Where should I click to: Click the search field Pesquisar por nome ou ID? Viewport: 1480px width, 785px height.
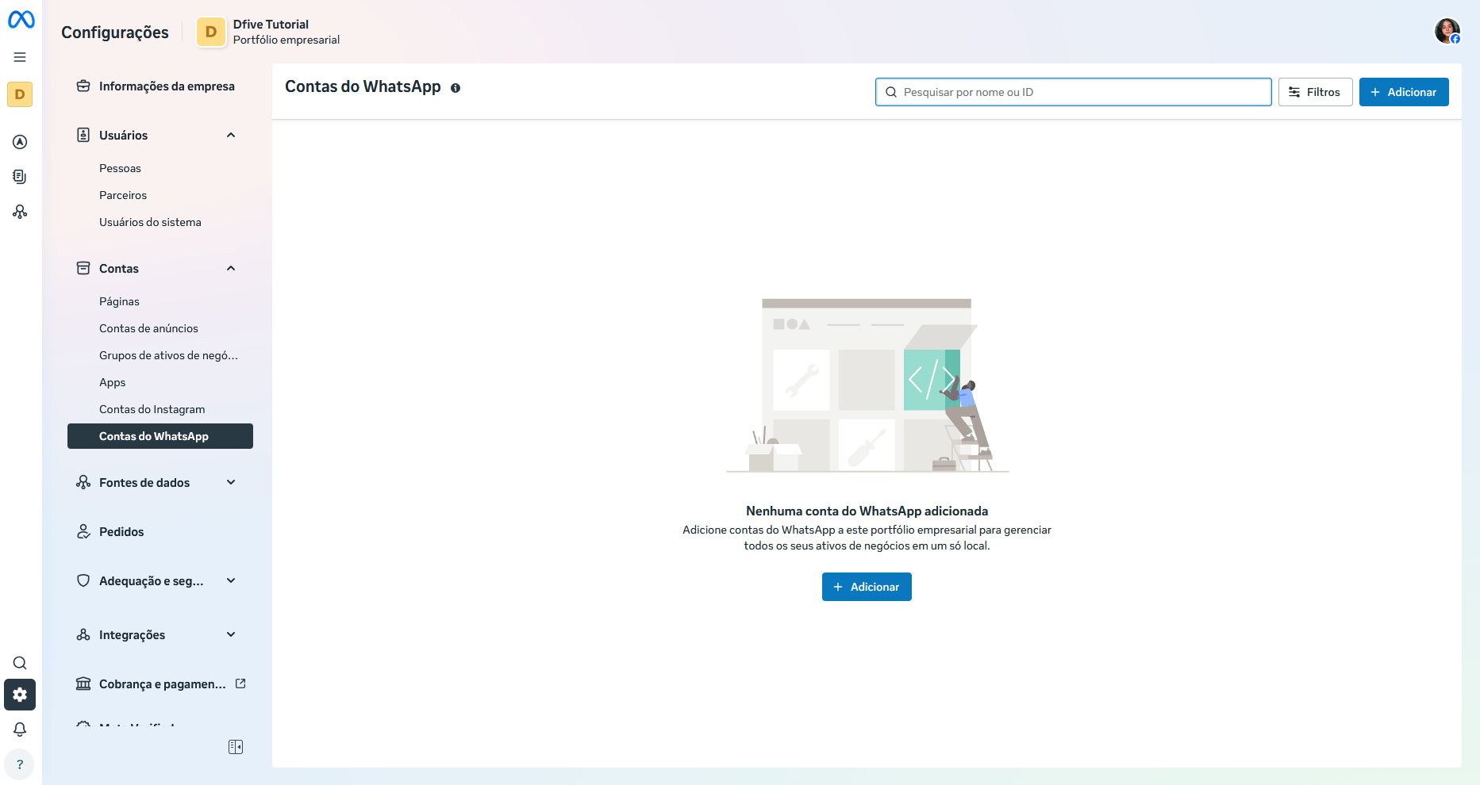click(1079, 92)
